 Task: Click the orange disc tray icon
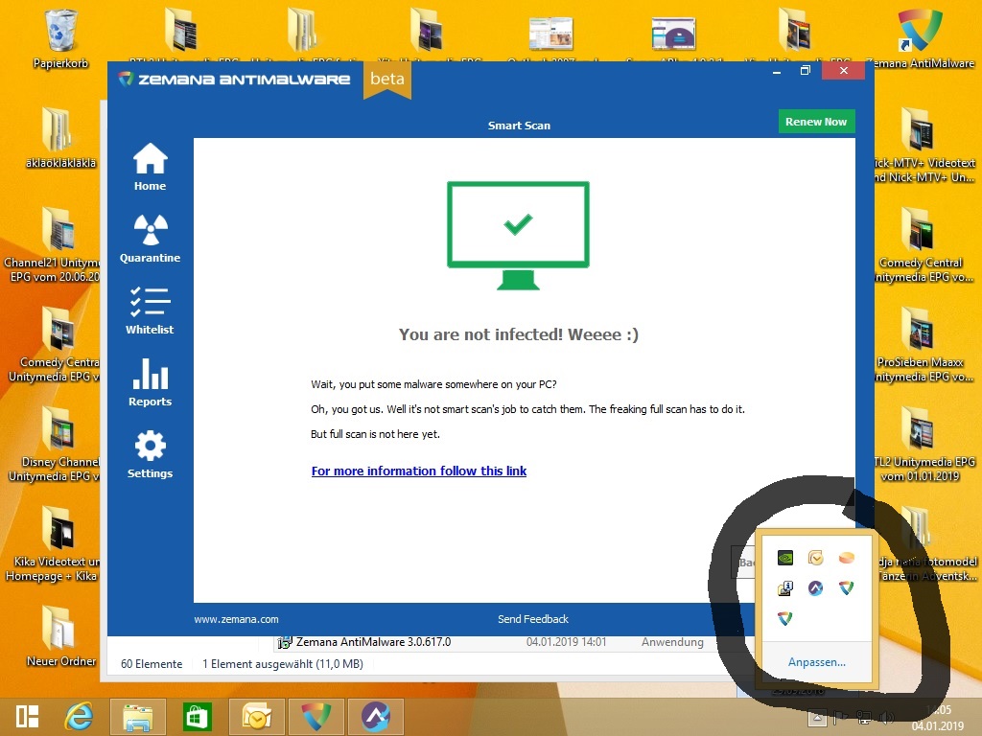(846, 557)
